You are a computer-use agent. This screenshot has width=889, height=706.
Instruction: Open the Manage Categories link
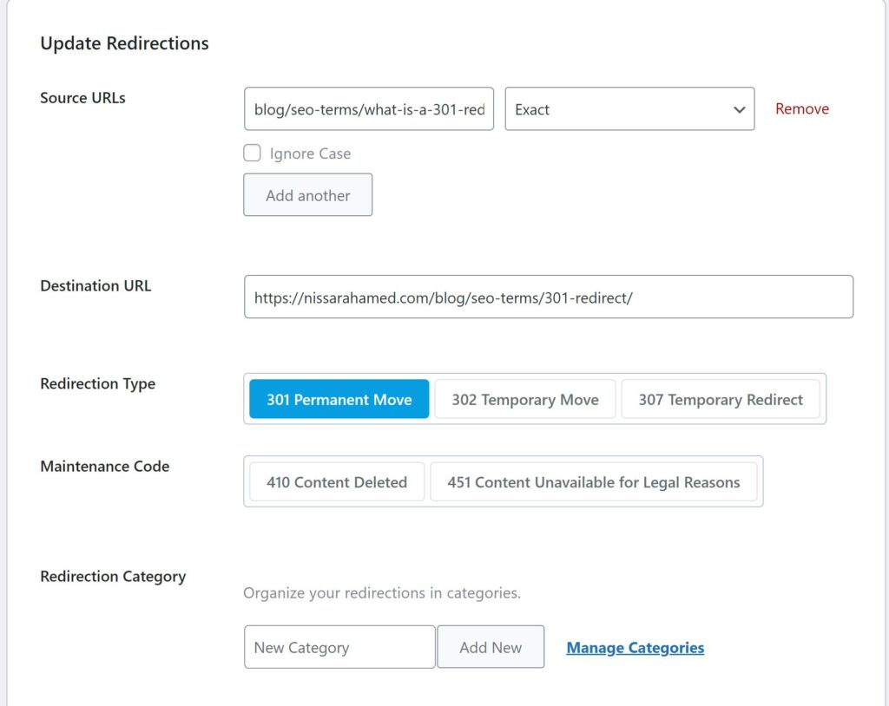pyautogui.click(x=635, y=647)
